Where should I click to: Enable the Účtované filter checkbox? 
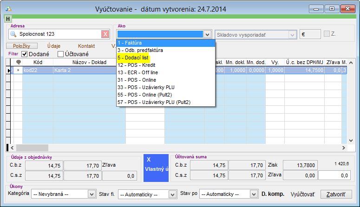point(60,54)
